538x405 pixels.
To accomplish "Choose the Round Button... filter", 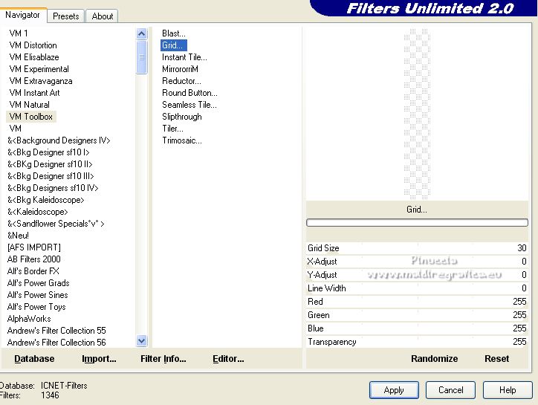I will click(189, 93).
